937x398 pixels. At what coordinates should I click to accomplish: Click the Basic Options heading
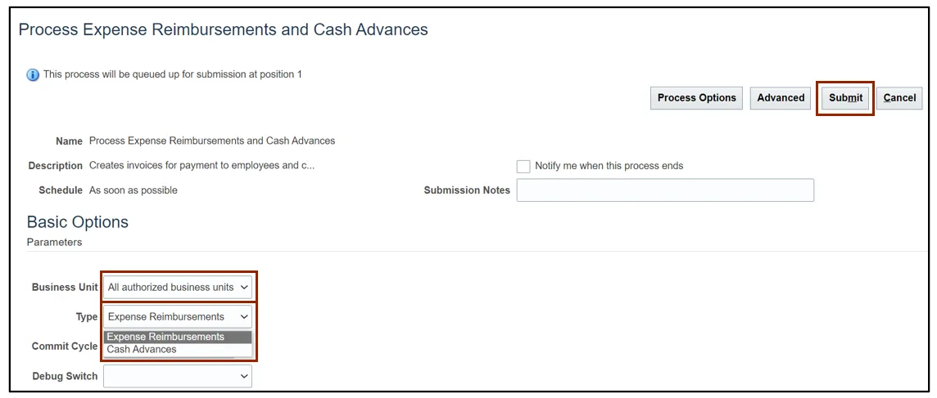[78, 222]
